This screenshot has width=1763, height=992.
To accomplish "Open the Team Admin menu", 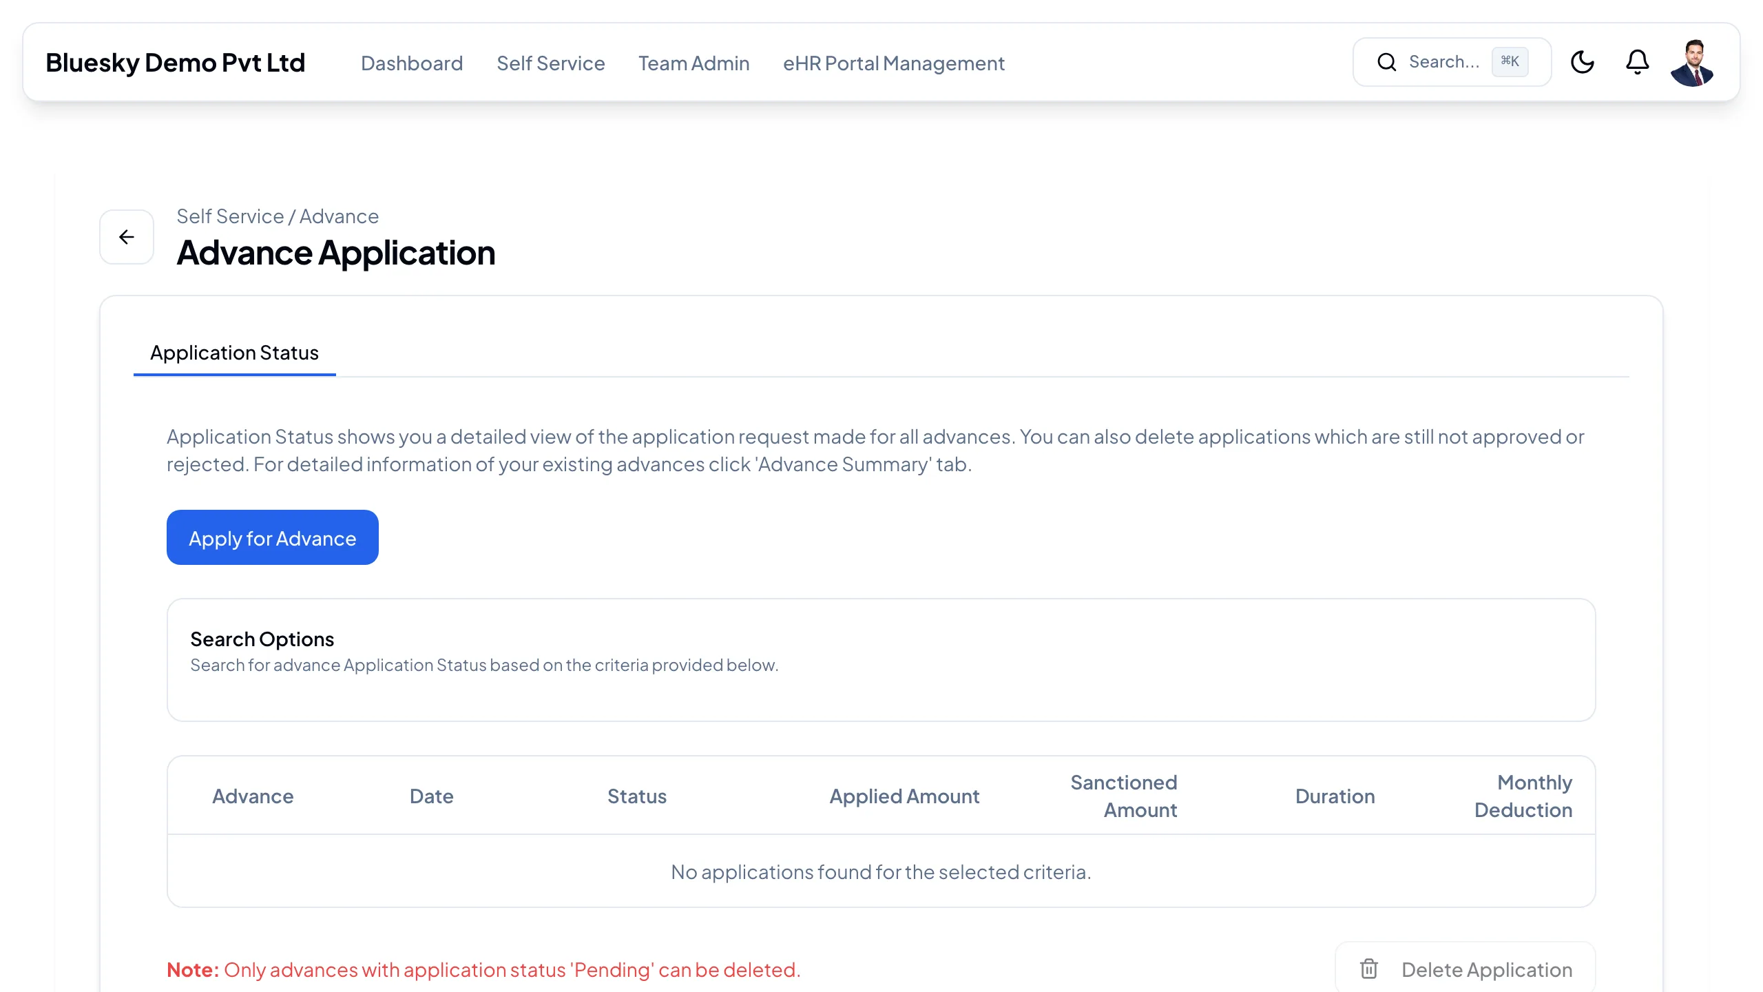I will point(694,63).
